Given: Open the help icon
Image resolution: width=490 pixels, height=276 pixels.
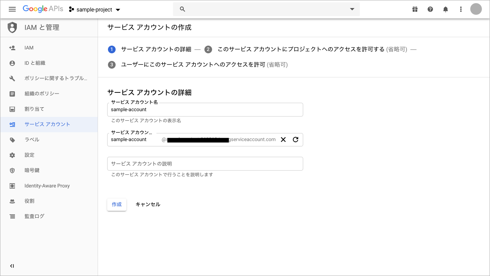Looking at the screenshot, I should click(430, 9).
